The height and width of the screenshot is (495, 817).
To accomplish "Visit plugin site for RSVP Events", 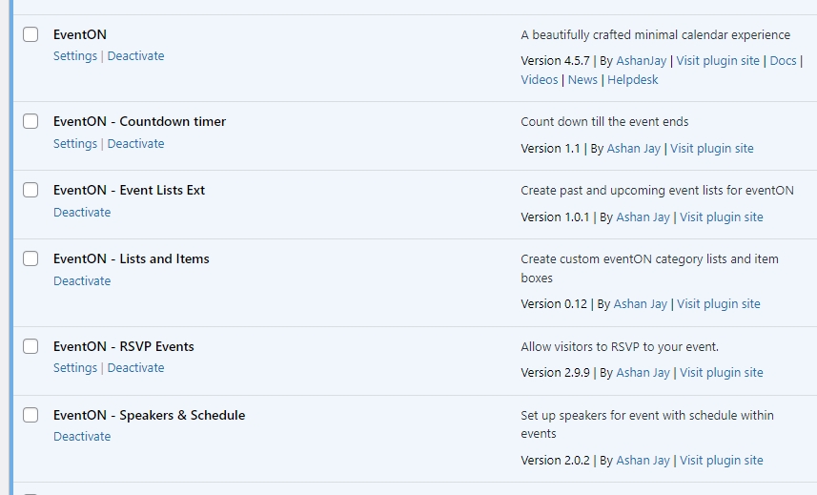I will pyautogui.click(x=721, y=373).
